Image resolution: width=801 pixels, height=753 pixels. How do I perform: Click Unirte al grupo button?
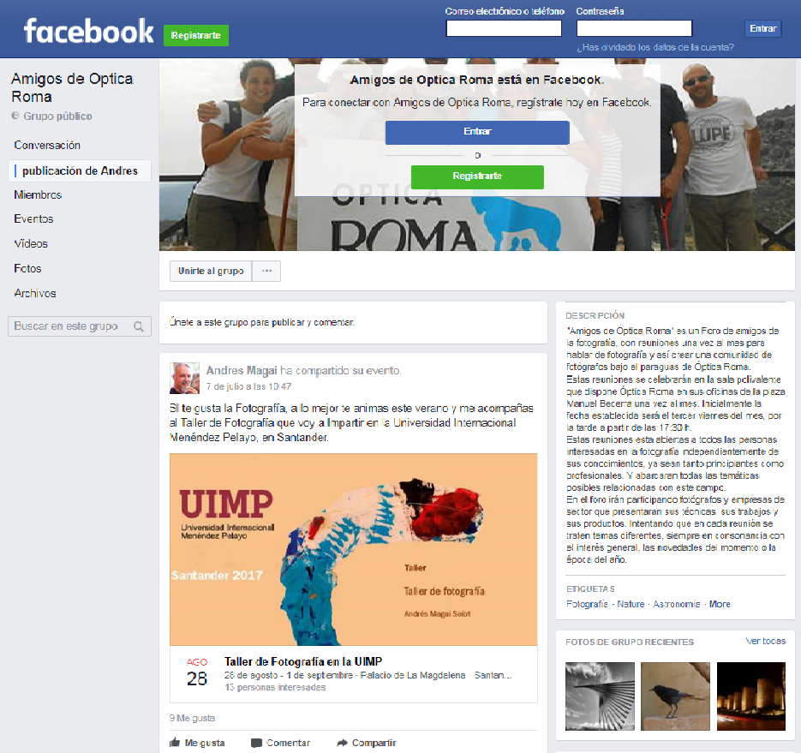pyautogui.click(x=211, y=271)
